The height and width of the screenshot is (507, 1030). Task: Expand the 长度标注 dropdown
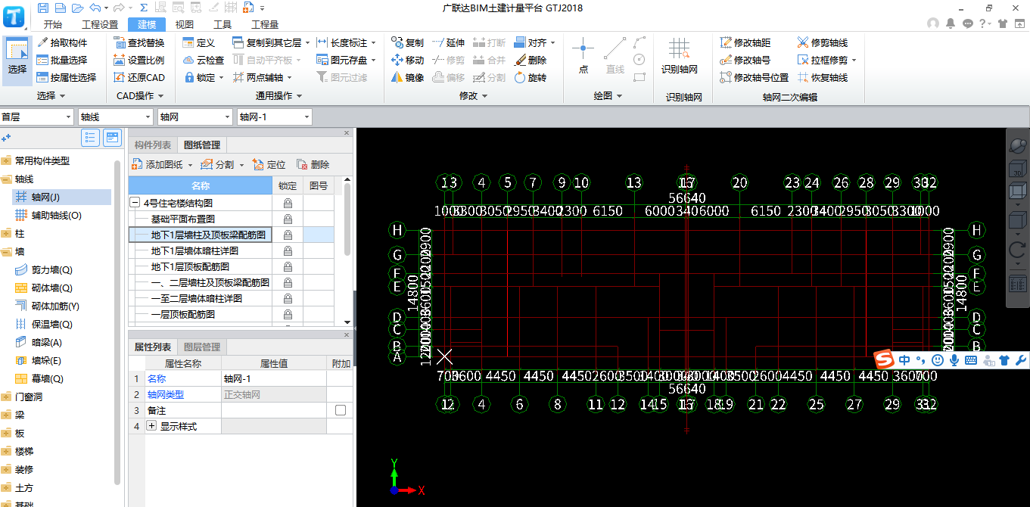point(372,43)
